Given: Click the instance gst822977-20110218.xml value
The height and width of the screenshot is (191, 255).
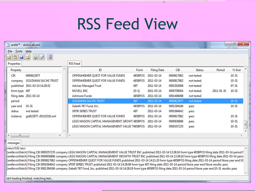Looking at the screenshot, I should coord(41,116).
